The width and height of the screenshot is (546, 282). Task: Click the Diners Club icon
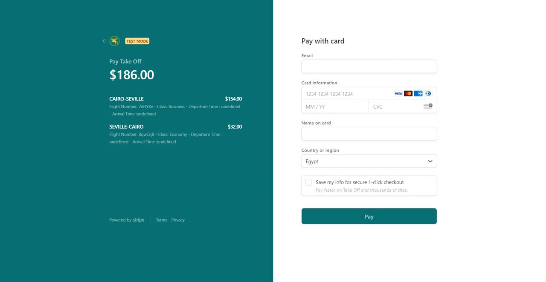pyautogui.click(x=428, y=94)
